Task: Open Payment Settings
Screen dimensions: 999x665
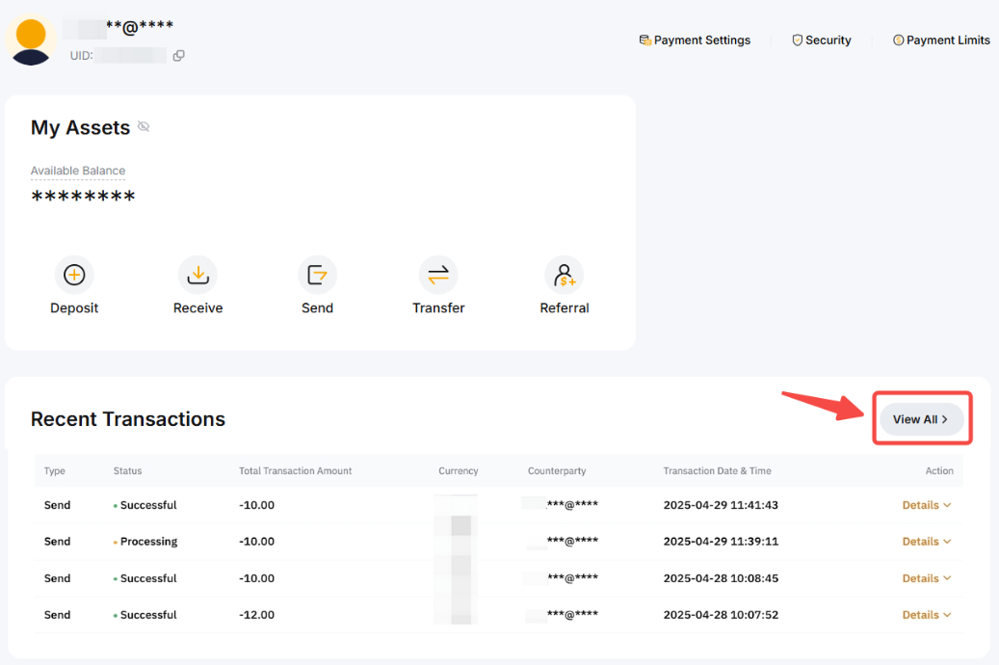Action: tap(695, 40)
